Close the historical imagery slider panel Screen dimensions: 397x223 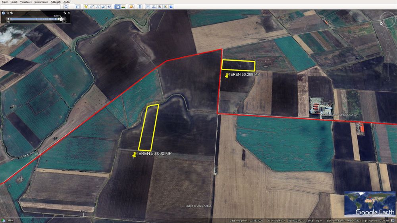coord(69,13)
